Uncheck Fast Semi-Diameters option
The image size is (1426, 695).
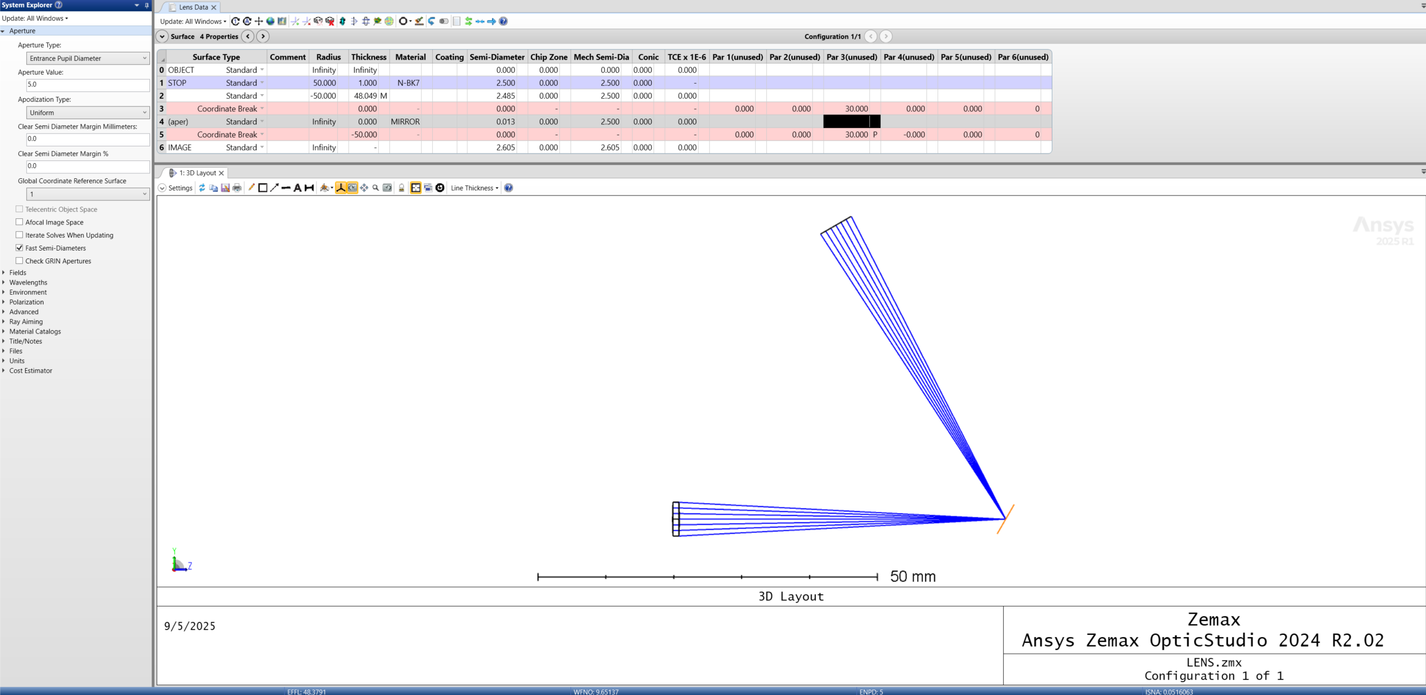20,248
